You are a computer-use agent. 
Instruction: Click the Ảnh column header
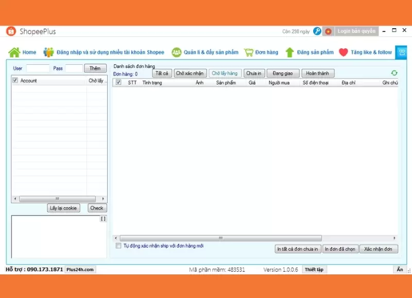(x=199, y=83)
